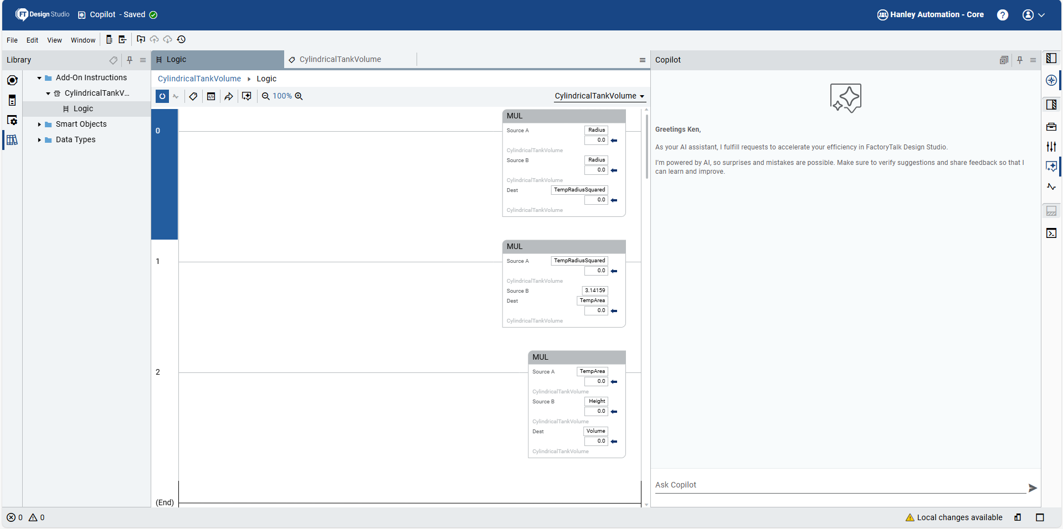Click the sliders settings icon in right sidebar
1063x529 pixels.
[1051, 147]
